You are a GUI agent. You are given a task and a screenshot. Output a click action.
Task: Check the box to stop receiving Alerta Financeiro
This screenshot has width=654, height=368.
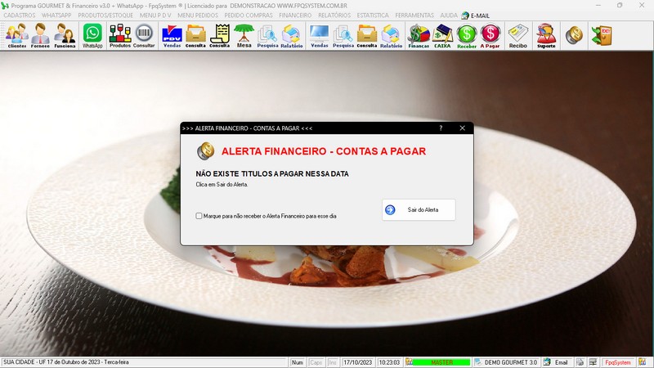[199, 216]
